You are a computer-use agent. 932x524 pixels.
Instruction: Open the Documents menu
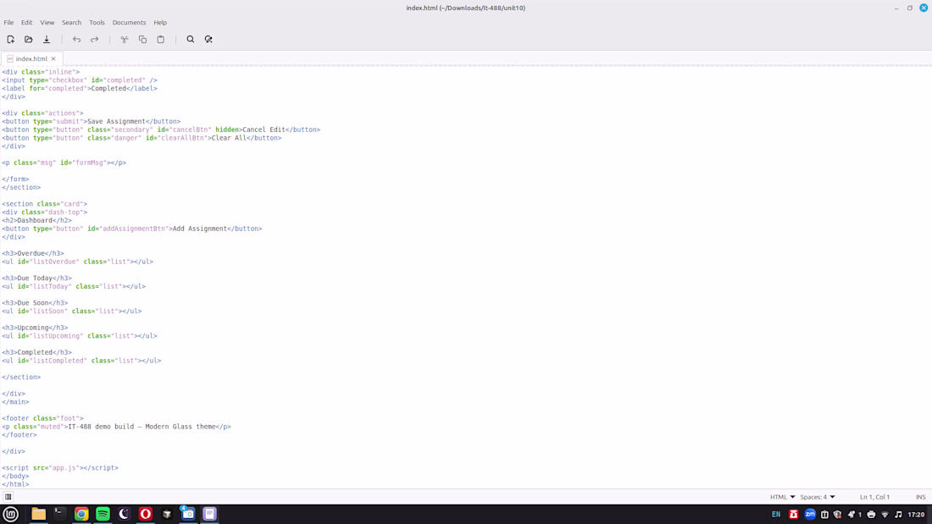point(129,23)
